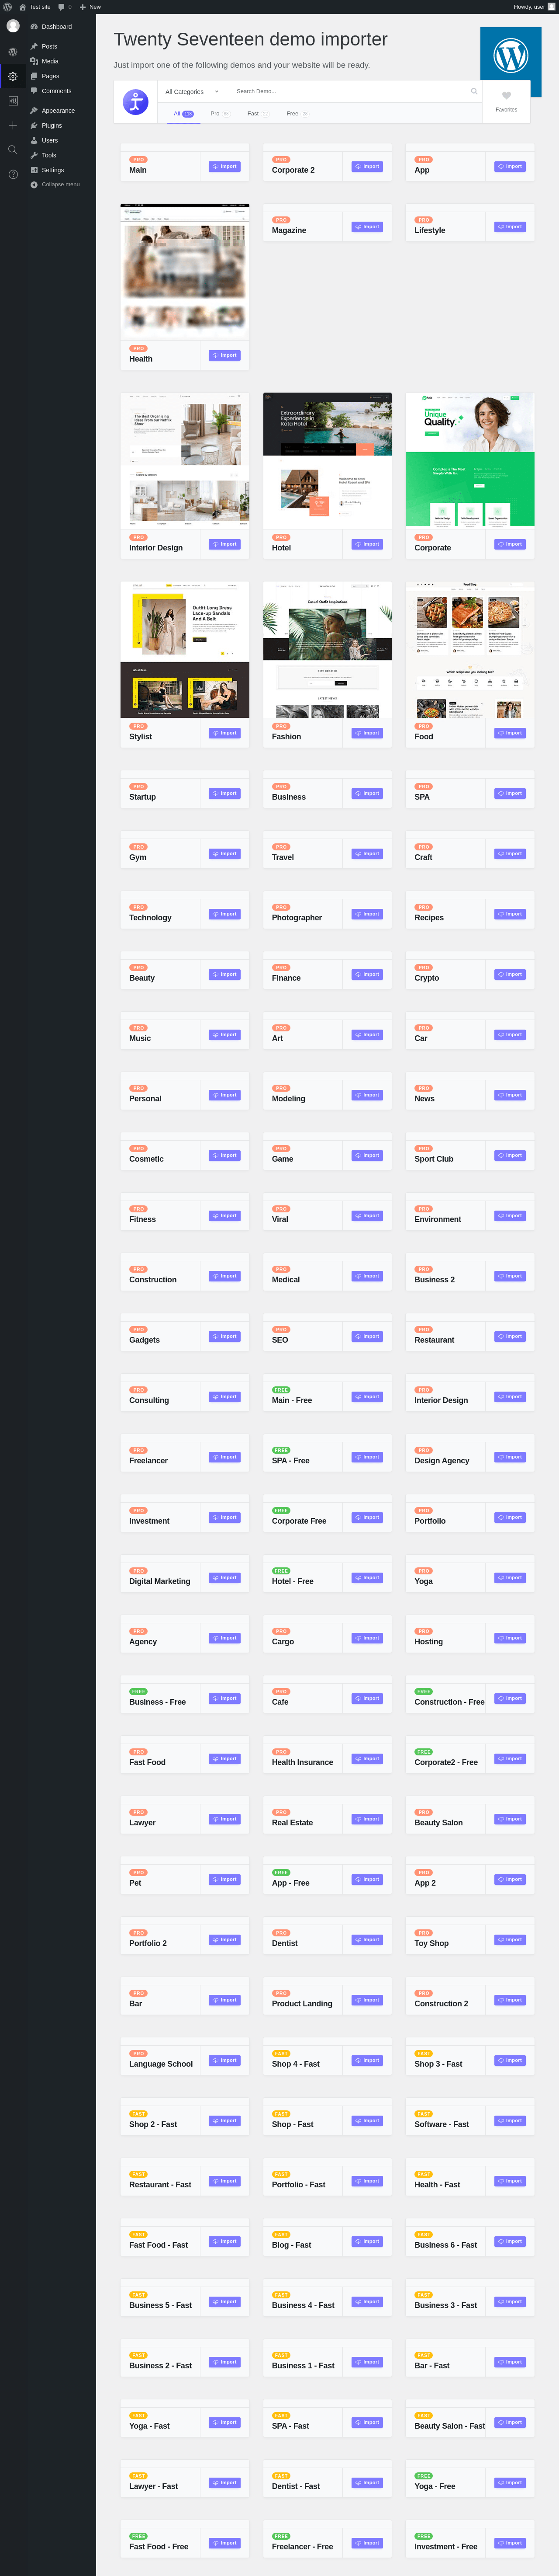Click the WordPress icon in the dark sidebar
559x2576 pixels.
13,51
